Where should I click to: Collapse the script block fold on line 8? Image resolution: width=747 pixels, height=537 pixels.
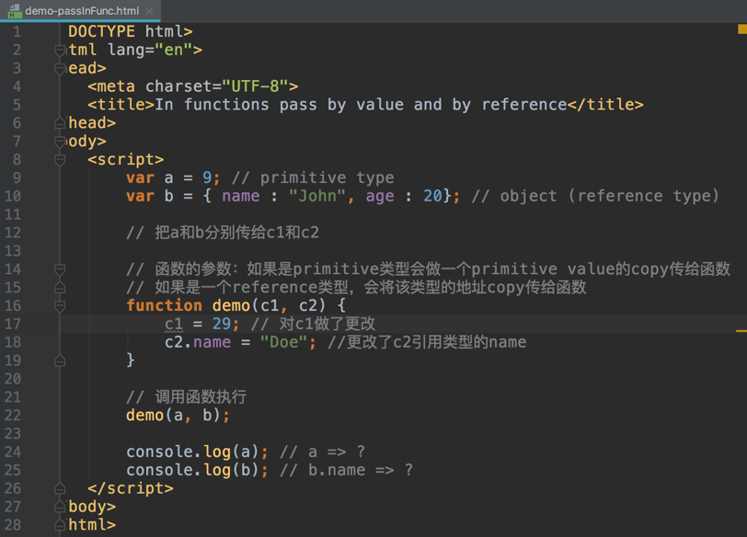(60, 159)
